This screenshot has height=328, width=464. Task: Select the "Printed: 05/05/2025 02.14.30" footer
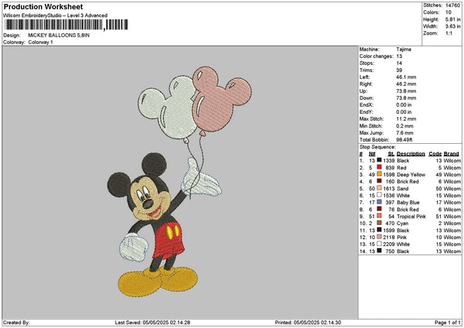[308, 323]
